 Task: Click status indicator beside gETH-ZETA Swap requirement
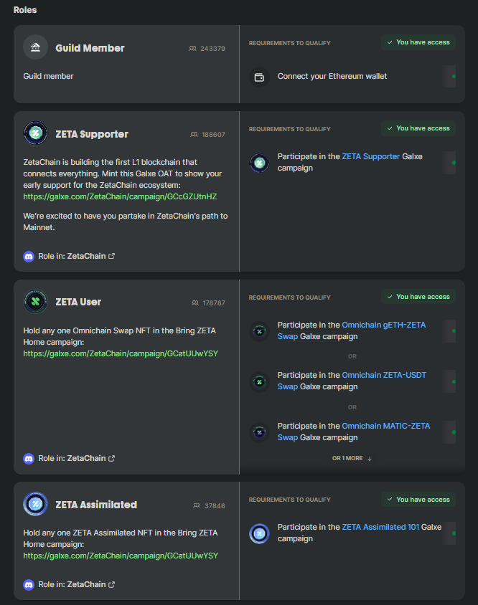pos(454,331)
